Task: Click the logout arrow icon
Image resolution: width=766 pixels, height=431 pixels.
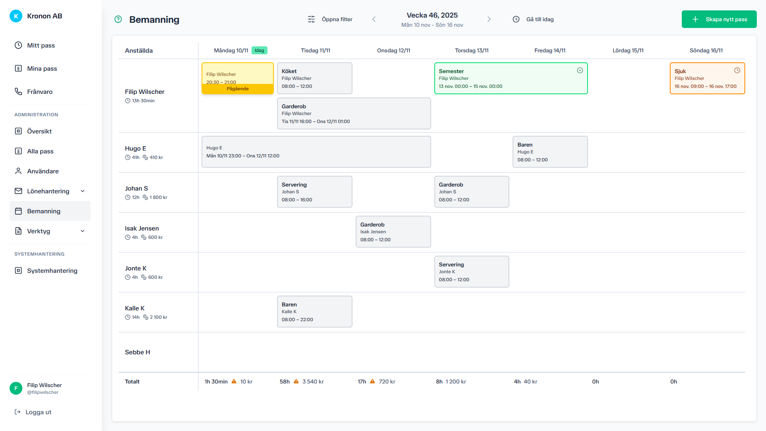Action: pyautogui.click(x=18, y=412)
